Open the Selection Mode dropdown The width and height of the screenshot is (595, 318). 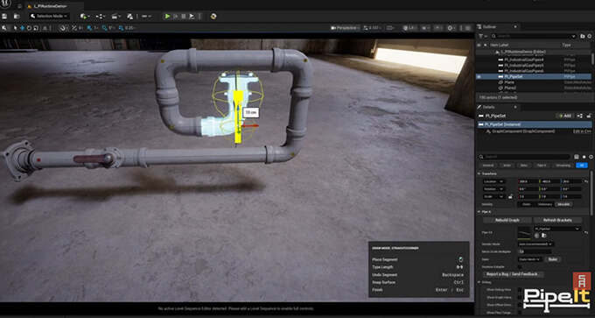tap(49, 17)
